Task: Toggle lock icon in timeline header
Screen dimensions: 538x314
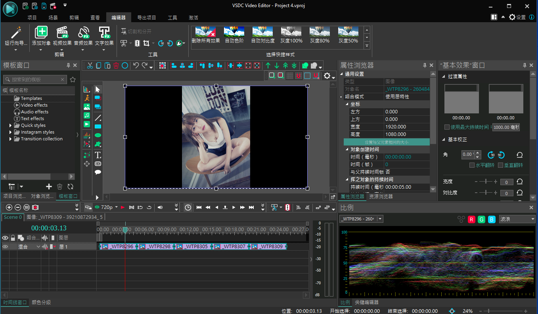Action: (13, 238)
